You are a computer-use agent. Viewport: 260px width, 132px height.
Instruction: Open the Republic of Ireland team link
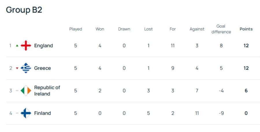tap(47, 90)
